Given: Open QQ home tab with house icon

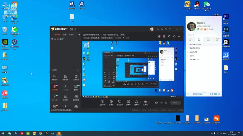Looking at the screenshot, I should click(x=190, y=40).
